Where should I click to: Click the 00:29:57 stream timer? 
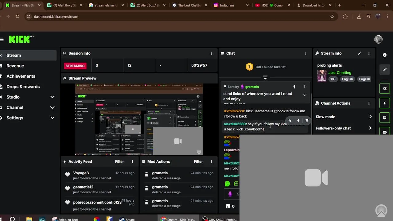199,65
